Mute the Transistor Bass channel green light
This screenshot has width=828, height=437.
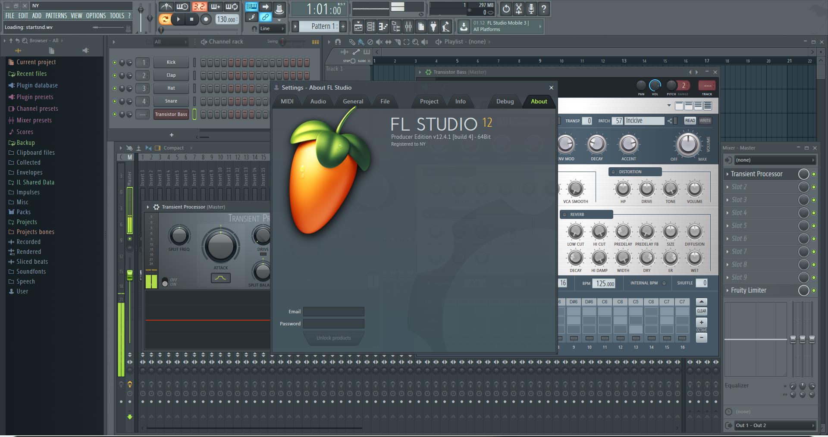115,114
